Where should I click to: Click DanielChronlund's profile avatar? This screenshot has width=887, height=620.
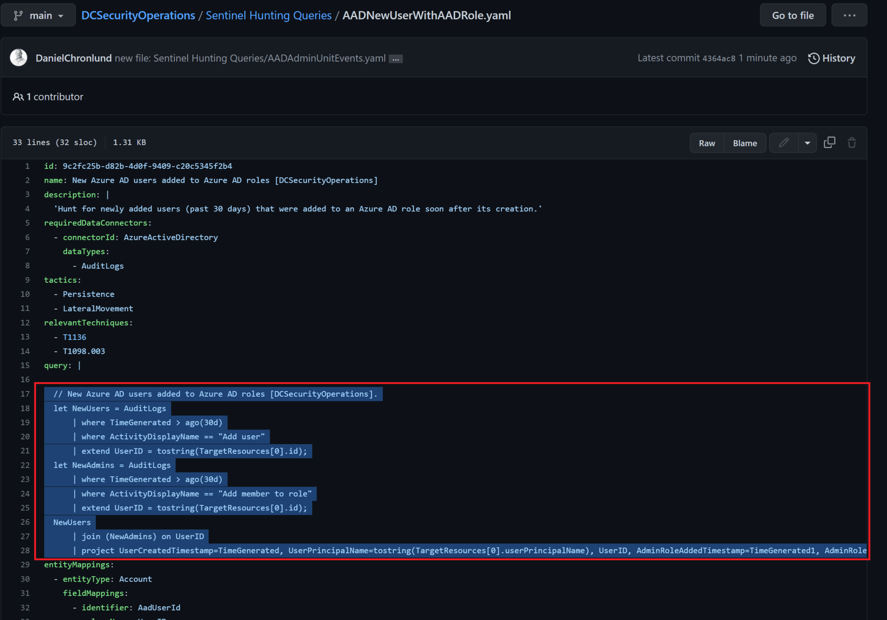[18, 57]
